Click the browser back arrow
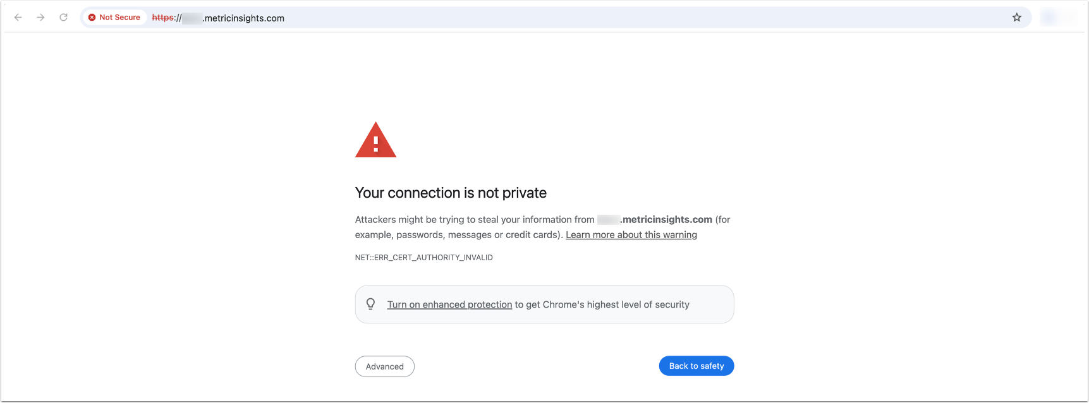 (18, 18)
